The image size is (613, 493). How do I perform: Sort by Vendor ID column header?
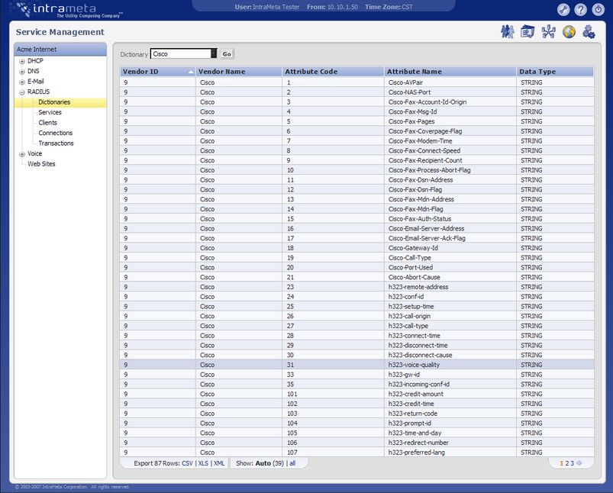point(157,72)
